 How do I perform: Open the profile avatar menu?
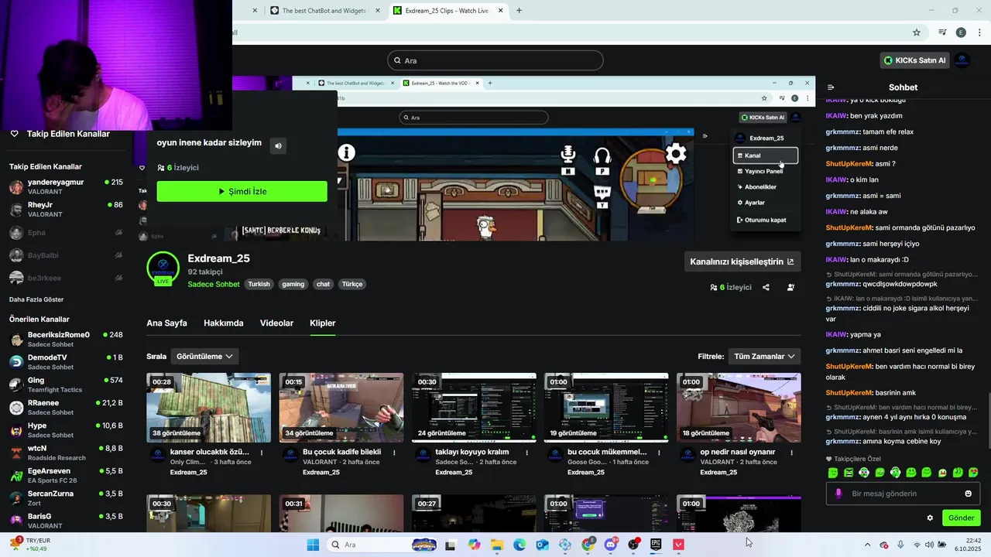(x=962, y=60)
